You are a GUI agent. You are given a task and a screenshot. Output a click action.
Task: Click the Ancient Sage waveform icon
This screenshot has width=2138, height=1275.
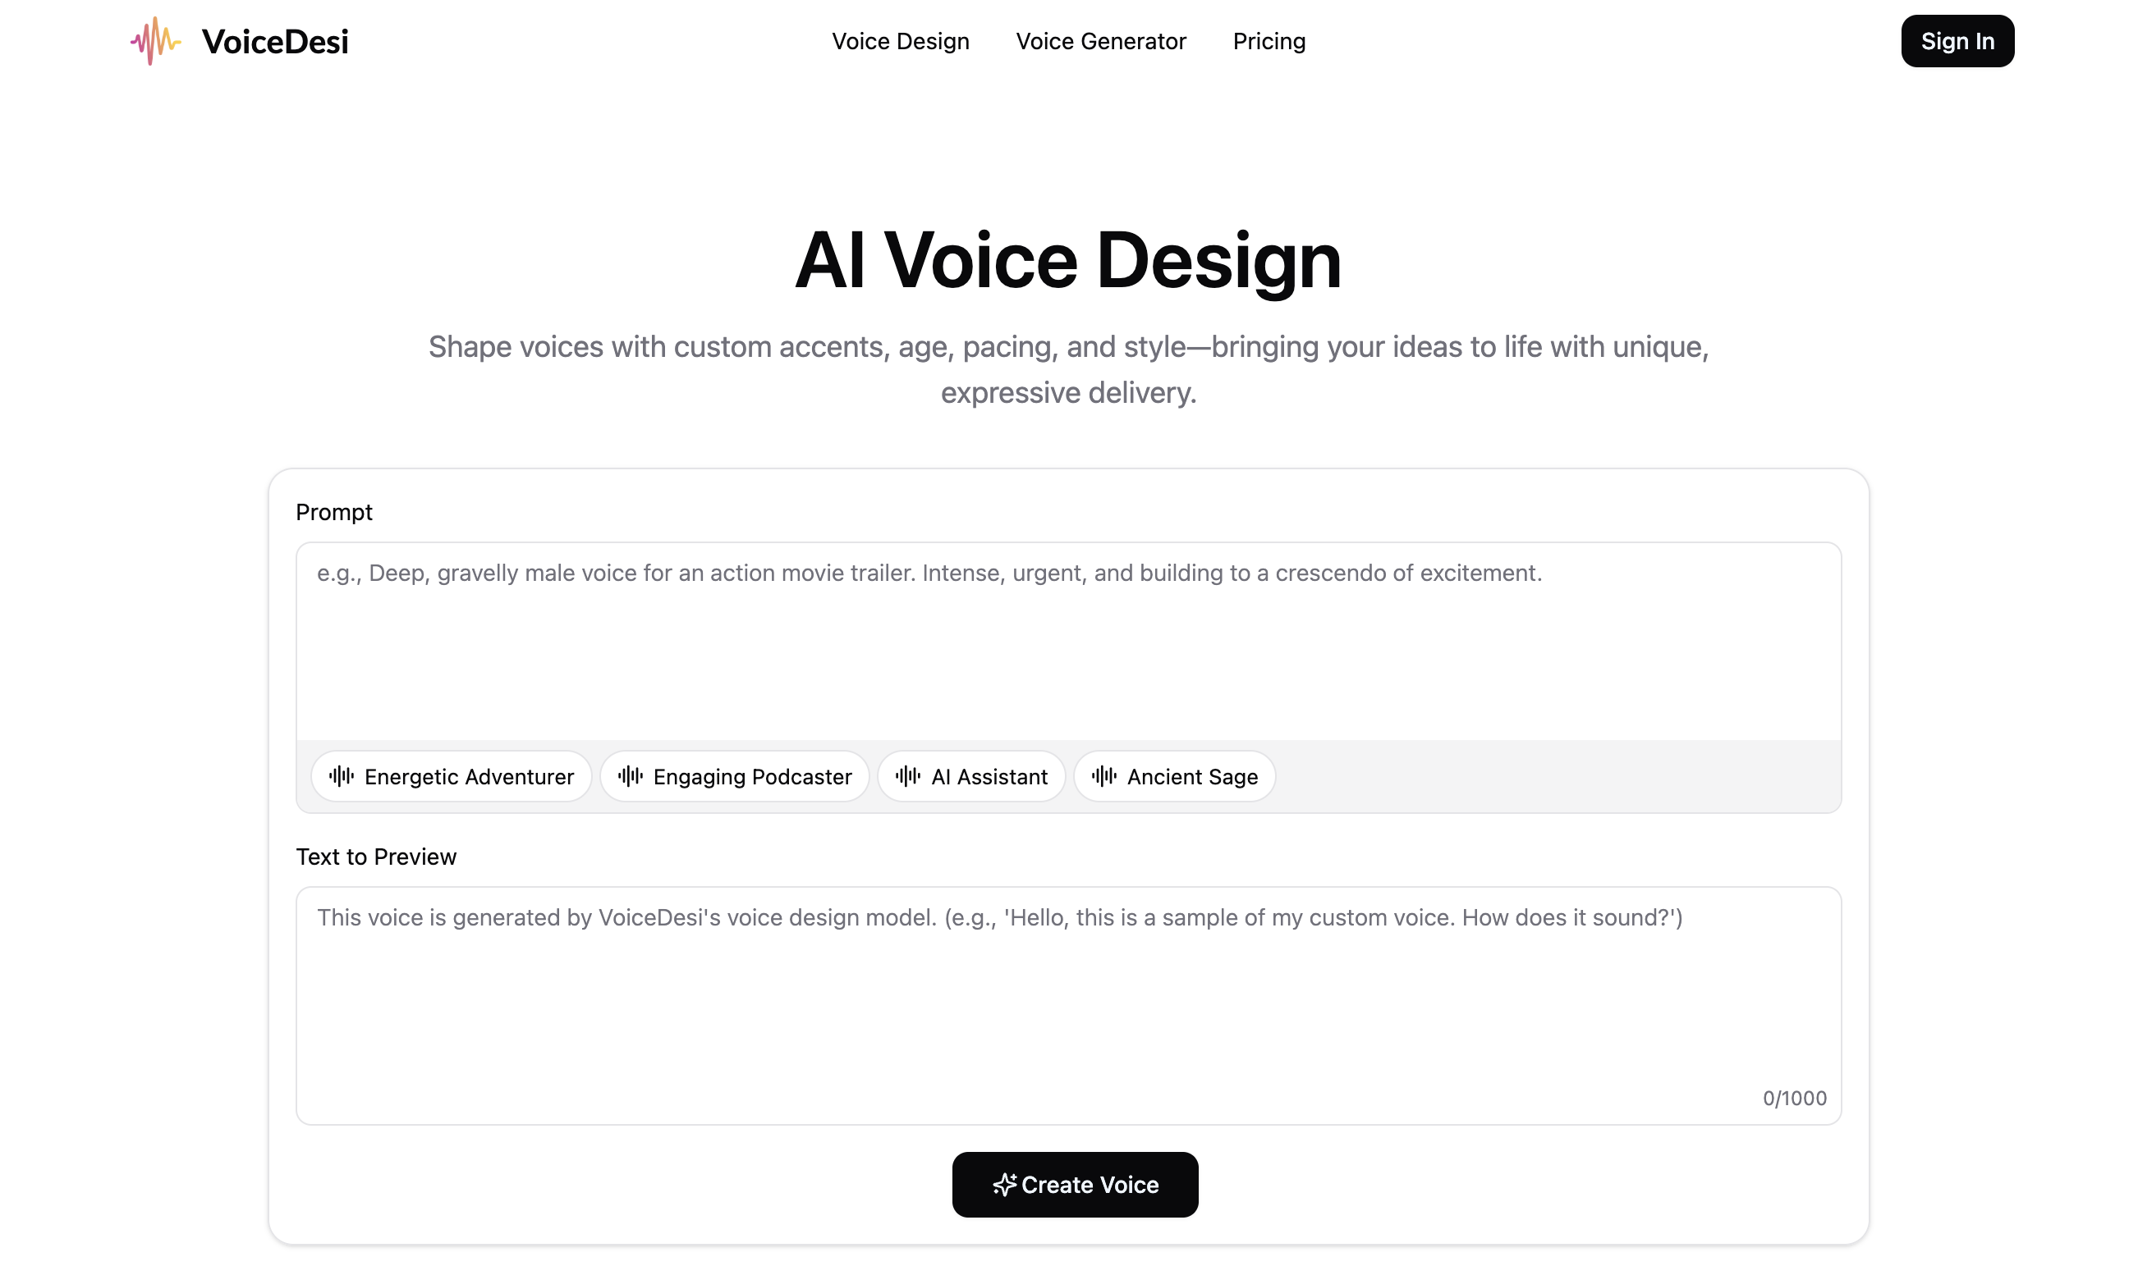click(1103, 776)
